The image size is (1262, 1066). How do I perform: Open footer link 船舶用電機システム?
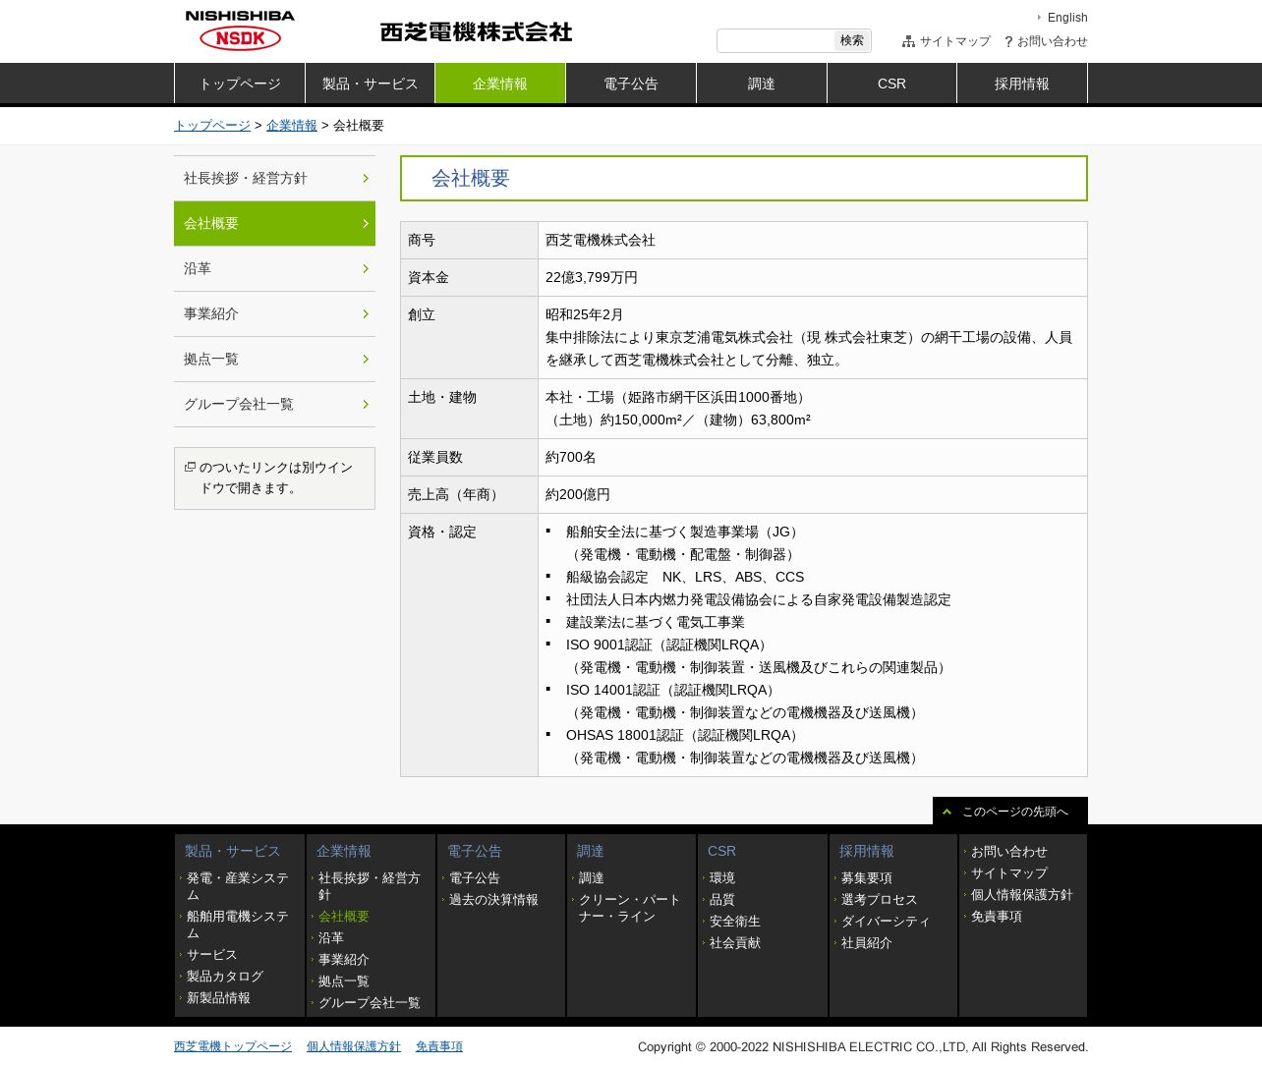(238, 925)
